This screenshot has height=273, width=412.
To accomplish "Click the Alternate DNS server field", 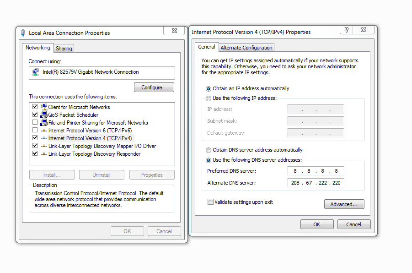I will point(316,183).
